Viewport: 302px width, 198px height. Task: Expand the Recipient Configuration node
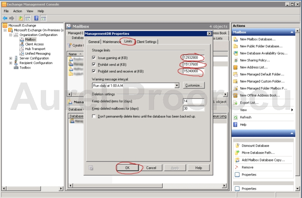coord(11,63)
